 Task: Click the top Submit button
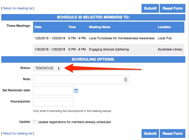point(150,8)
